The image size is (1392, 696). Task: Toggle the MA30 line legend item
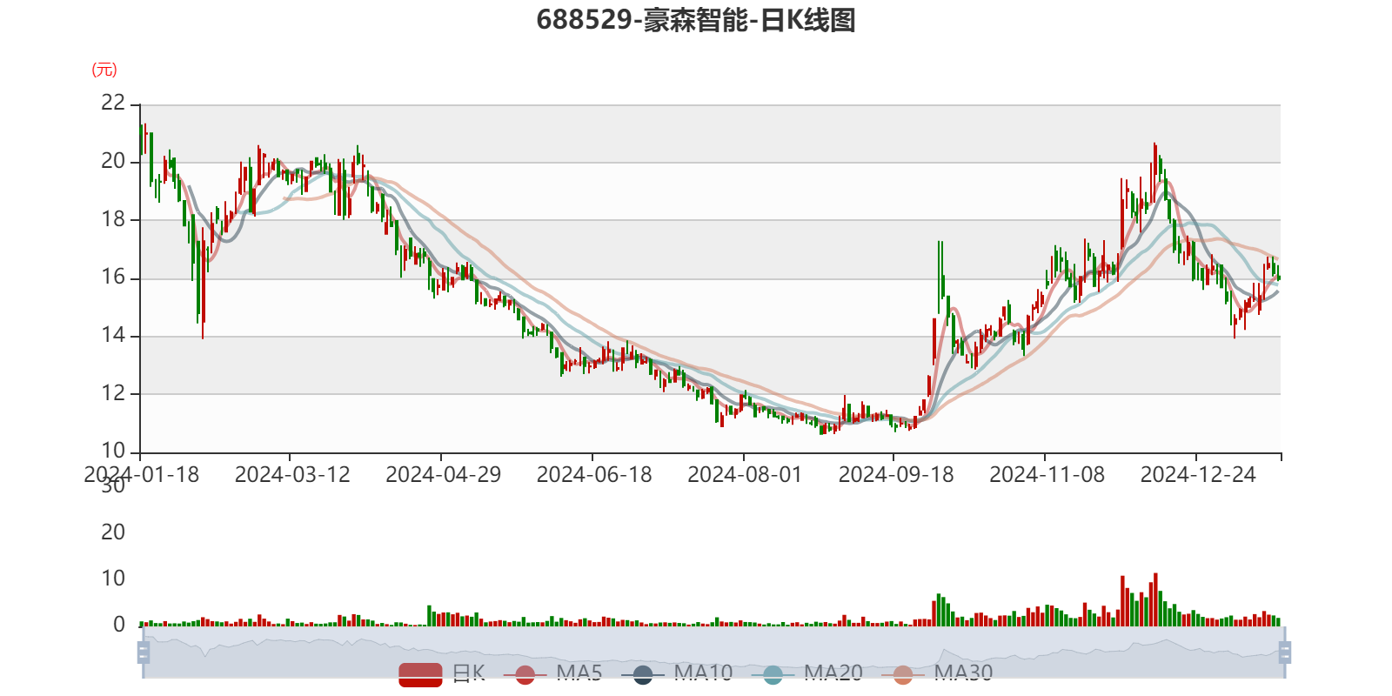[937, 673]
